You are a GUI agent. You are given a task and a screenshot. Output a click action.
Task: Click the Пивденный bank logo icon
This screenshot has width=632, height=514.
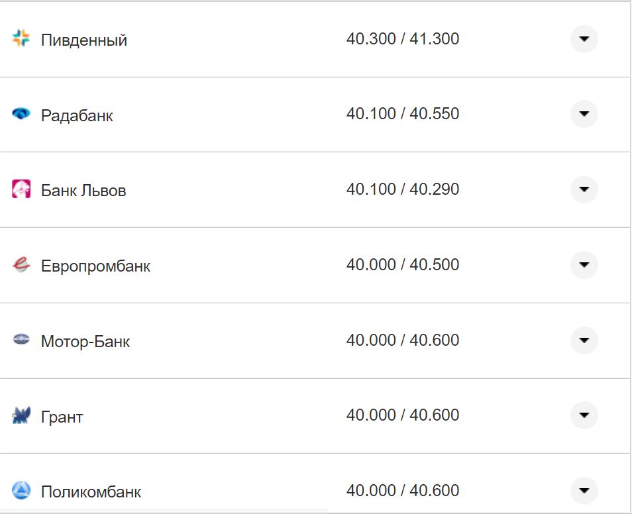(21, 38)
